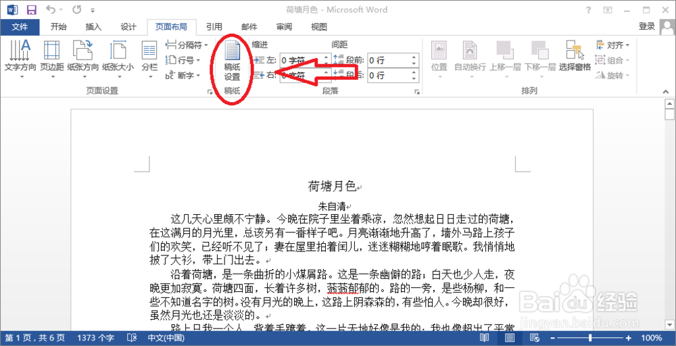Click 第1页,共6页 page indicator
The width and height of the screenshot is (676, 346).
(x=34, y=338)
